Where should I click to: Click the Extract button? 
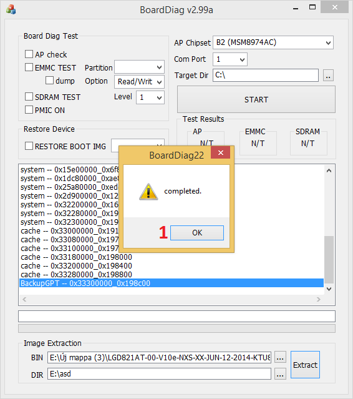click(x=305, y=365)
